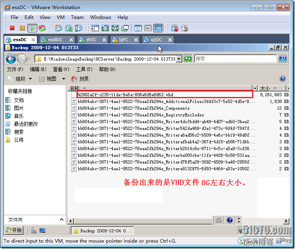Switch to the shDC tab
Screen dimensions: 295x249
[x=91, y=40]
